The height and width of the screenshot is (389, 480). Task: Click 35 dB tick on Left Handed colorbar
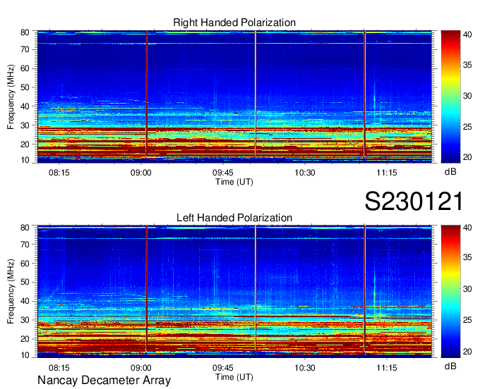pos(467,258)
